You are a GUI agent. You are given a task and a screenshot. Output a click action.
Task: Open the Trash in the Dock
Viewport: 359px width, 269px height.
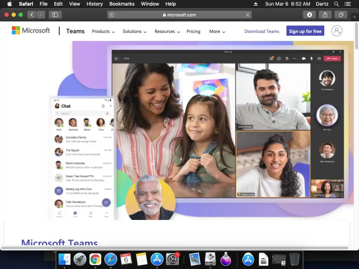point(294,259)
